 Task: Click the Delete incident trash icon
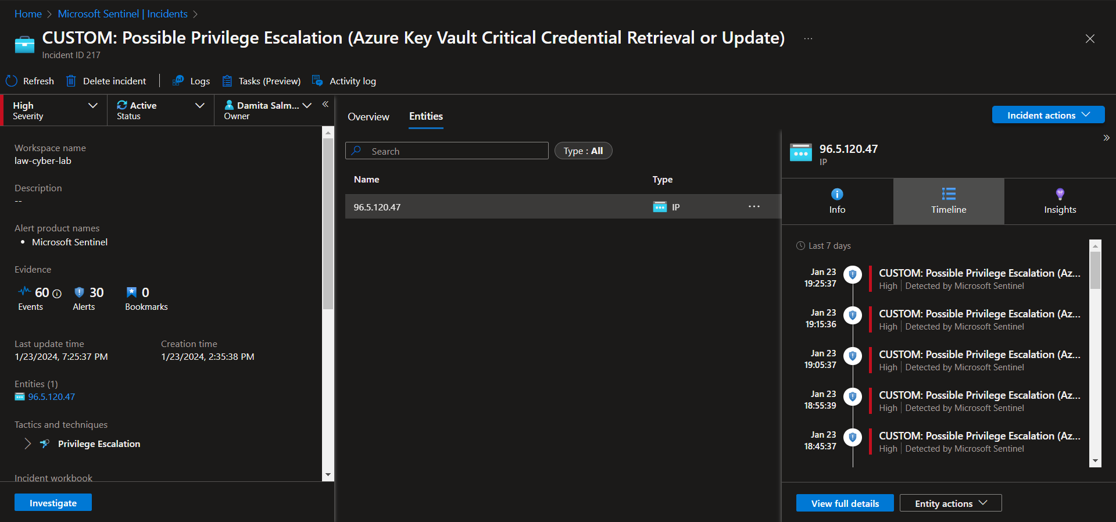click(x=71, y=81)
